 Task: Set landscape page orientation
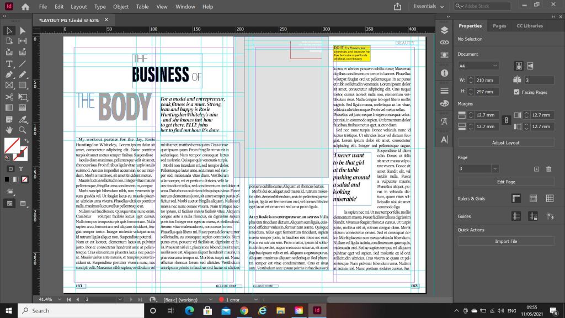(x=530, y=66)
